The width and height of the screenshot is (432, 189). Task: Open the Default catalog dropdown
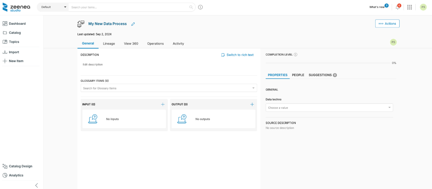click(x=53, y=7)
